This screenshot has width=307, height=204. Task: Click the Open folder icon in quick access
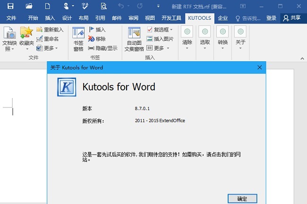[x=29, y=6]
